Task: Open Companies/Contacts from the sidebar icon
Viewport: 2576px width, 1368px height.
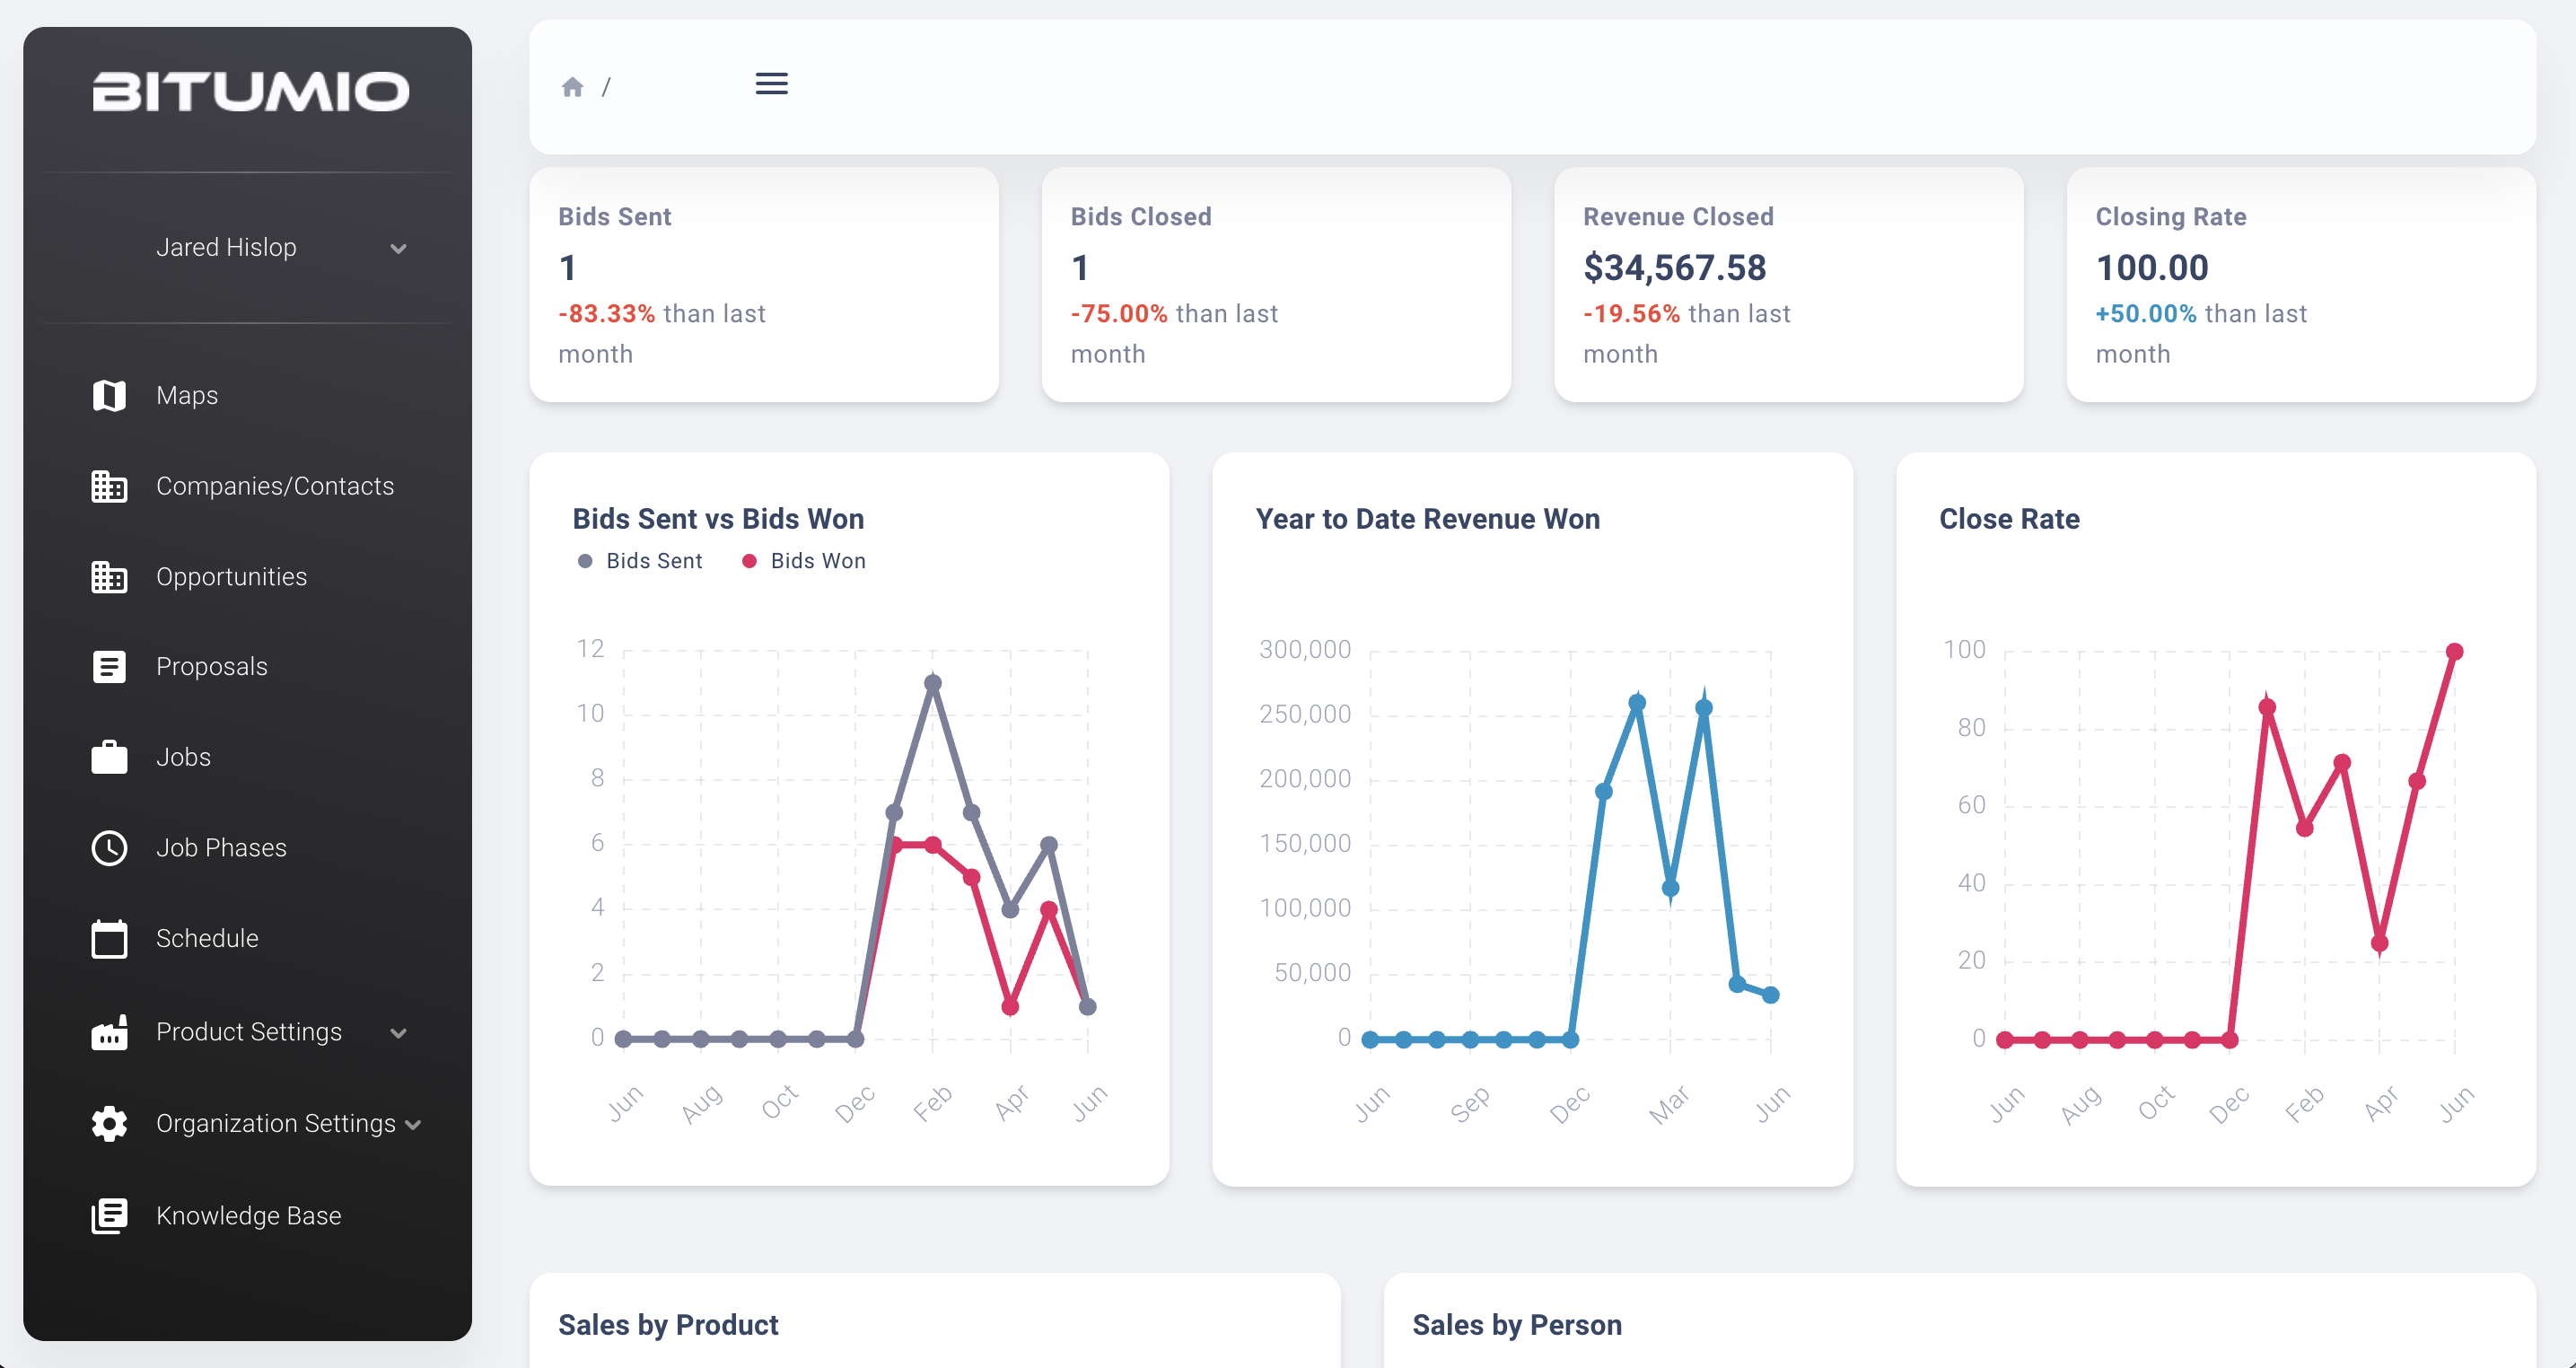Action: pyautogui.click(x=108, y=486)
